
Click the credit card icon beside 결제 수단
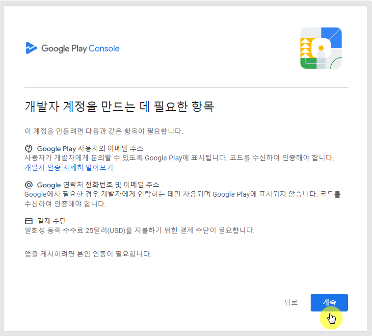(x=28, y=221)
